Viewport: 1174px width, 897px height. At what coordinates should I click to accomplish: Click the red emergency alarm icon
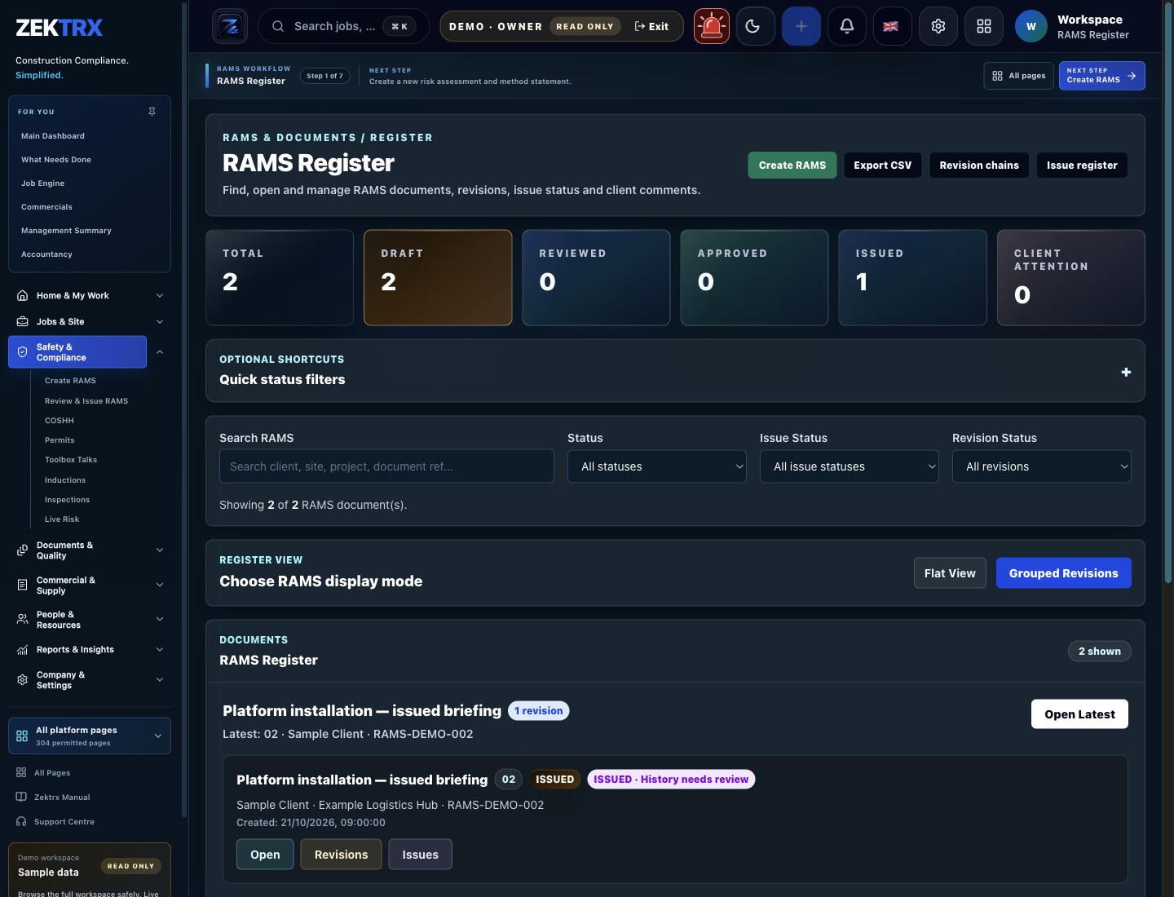[712, 26]
